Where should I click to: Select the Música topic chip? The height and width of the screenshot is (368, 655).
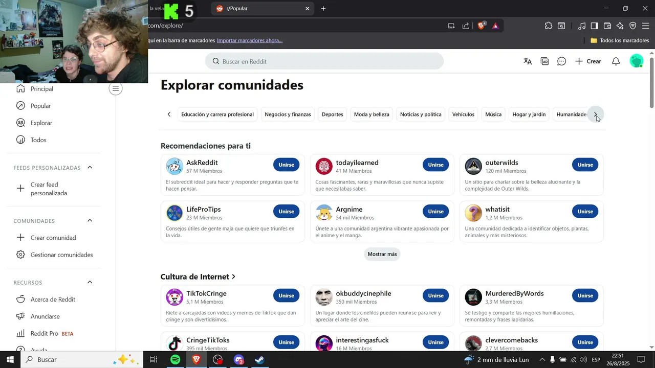[493, 114]
